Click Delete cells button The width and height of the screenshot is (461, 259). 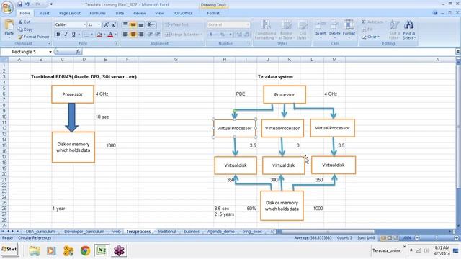tap(334, 29)
